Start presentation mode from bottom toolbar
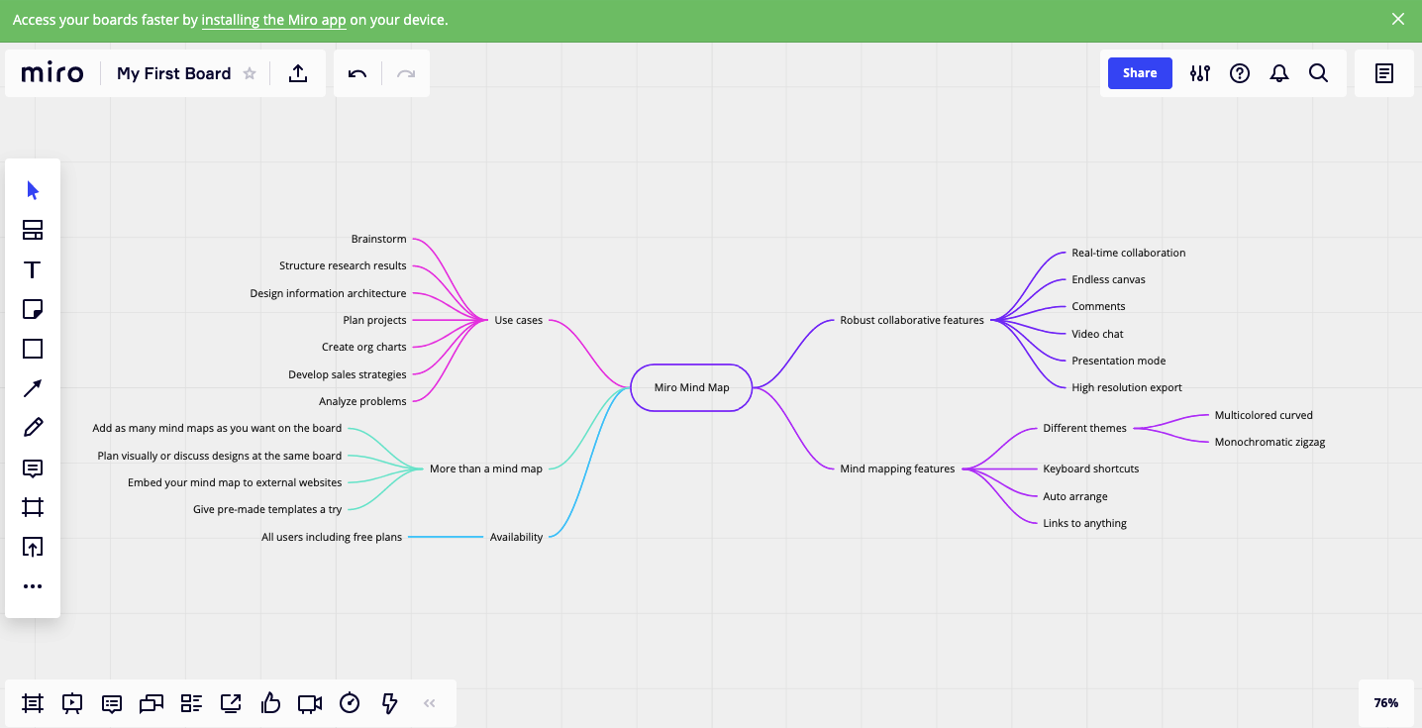Screen dimensions: 1422x728 click(x=72, y=703)
